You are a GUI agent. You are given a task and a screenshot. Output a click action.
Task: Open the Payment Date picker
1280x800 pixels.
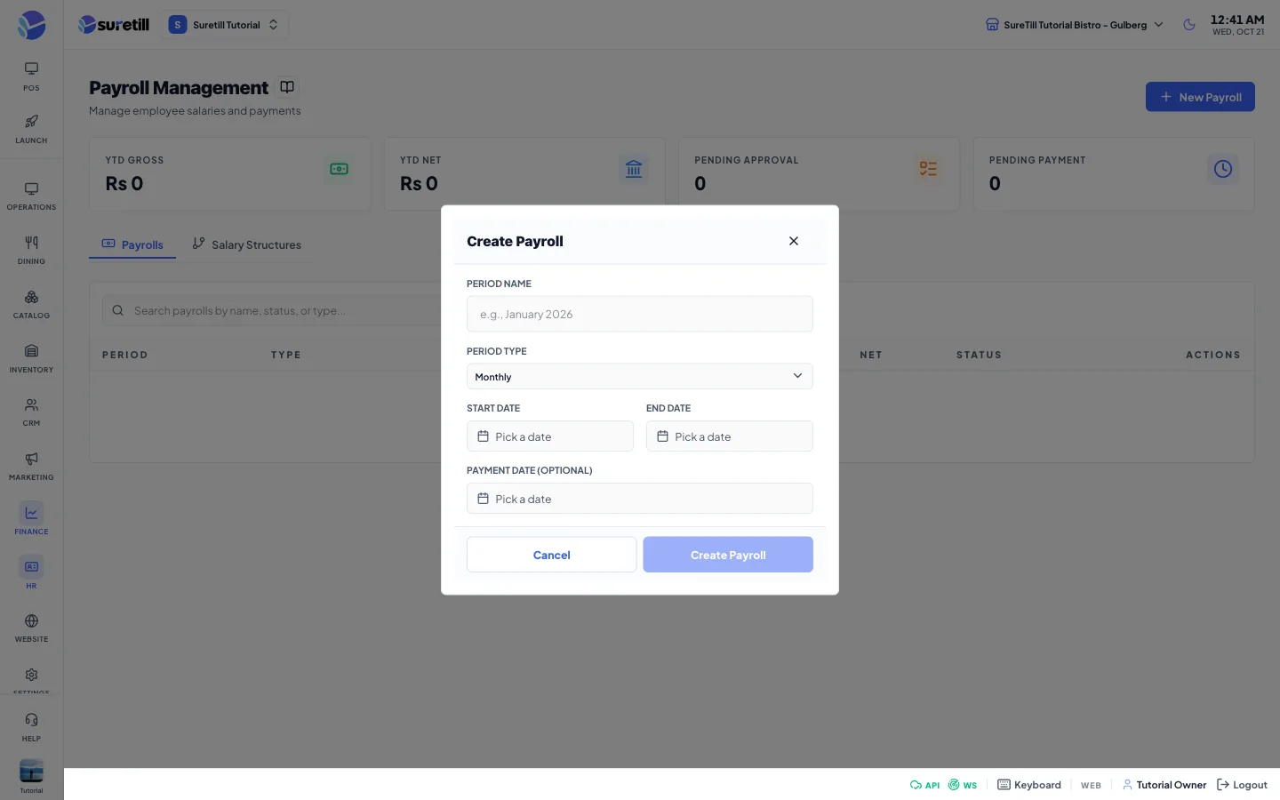(x=640, y=499)
